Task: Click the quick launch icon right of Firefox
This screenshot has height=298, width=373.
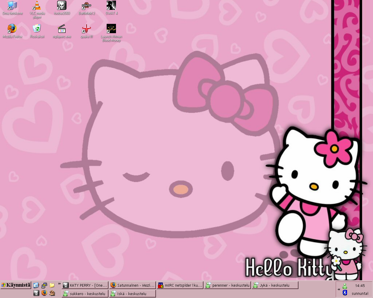Action: tap(52, 293)
